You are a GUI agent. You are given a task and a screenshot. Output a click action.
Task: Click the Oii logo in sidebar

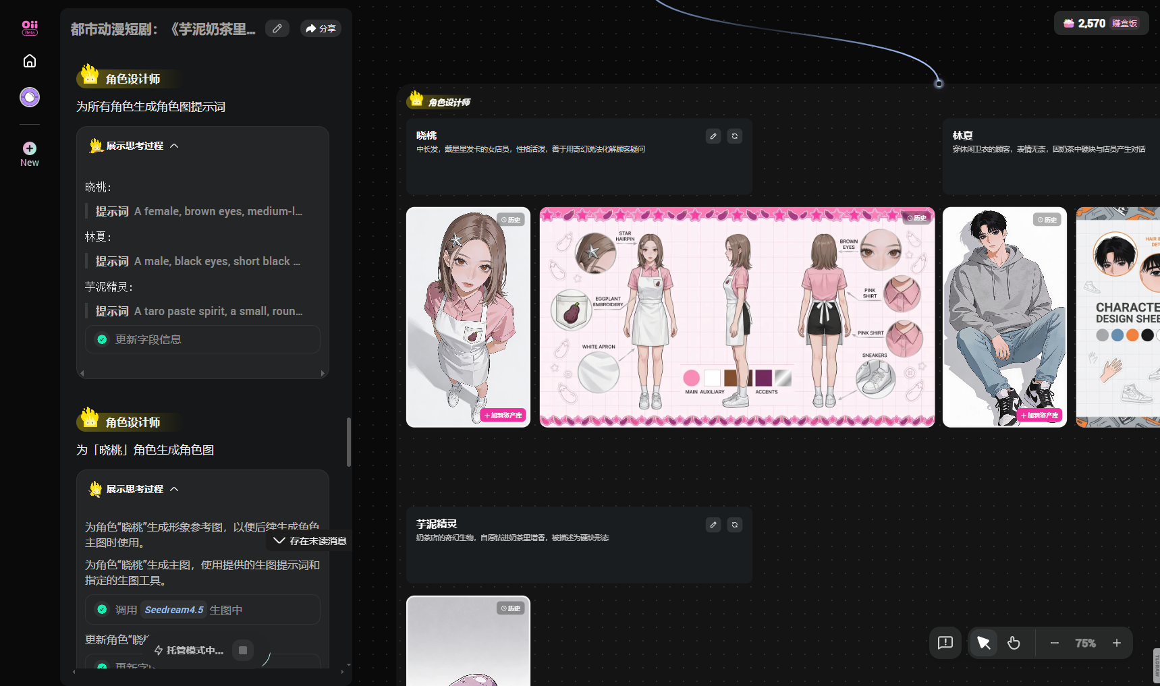coord(30,27)
